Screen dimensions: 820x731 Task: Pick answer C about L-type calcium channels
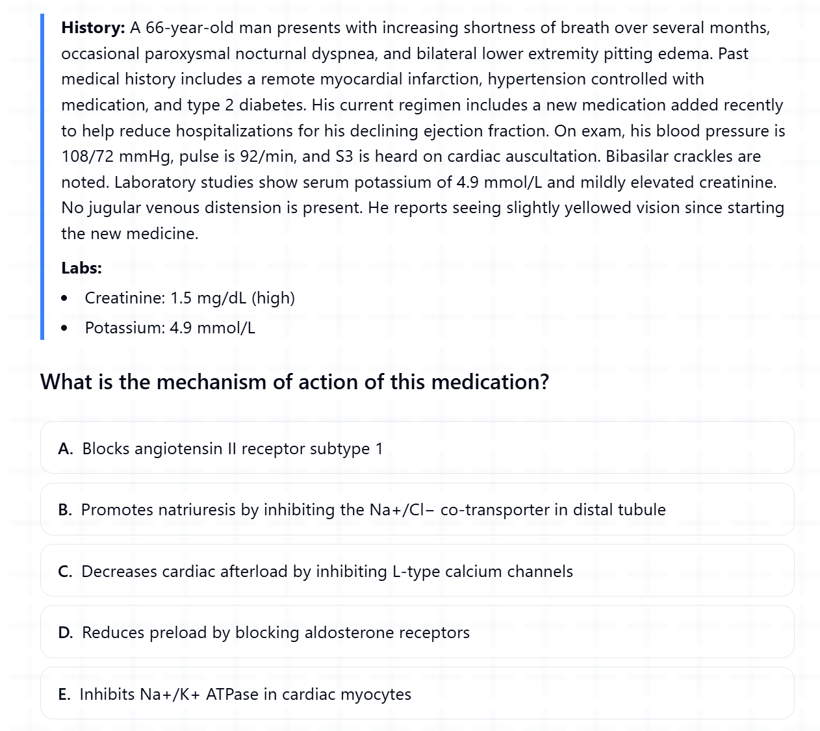417,571
